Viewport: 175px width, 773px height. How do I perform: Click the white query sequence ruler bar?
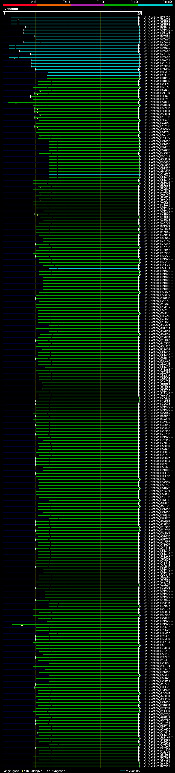click(x=72, y=11)
